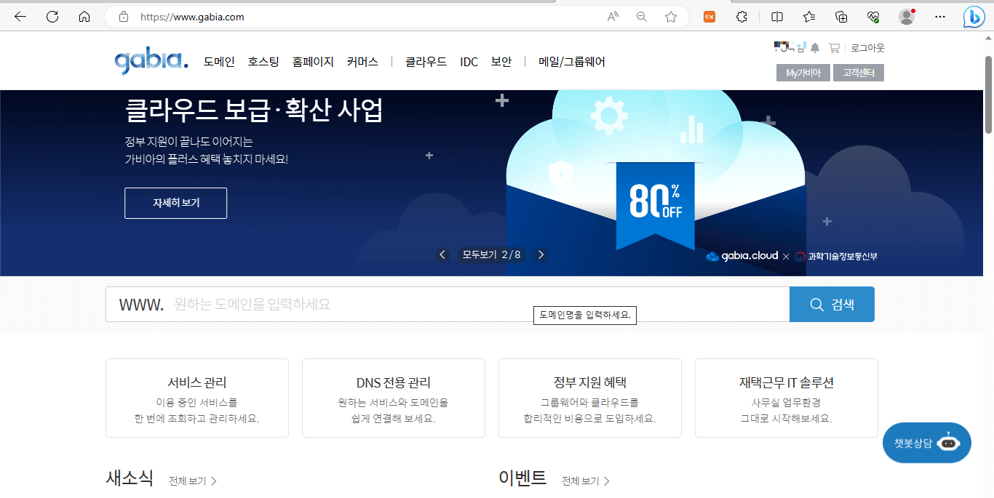Click the masked user name near the bell

point(790,47)
